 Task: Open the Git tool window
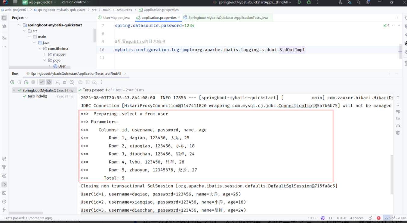click(4, 210)
